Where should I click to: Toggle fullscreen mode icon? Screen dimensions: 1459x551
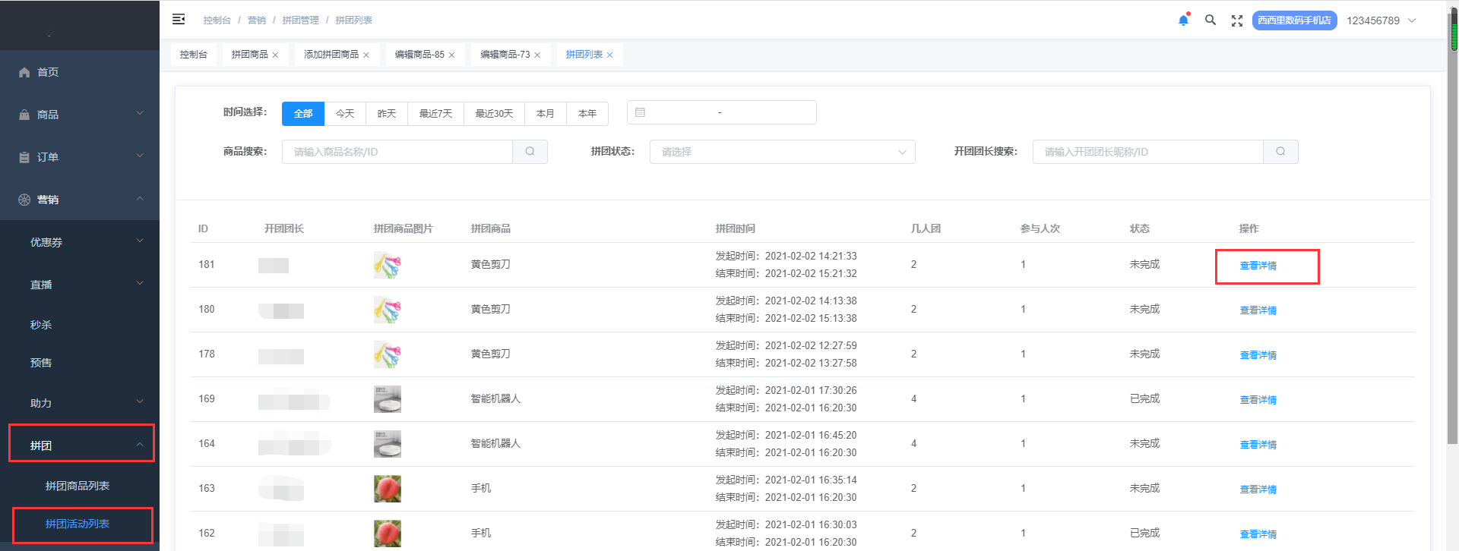[1237, 20]
